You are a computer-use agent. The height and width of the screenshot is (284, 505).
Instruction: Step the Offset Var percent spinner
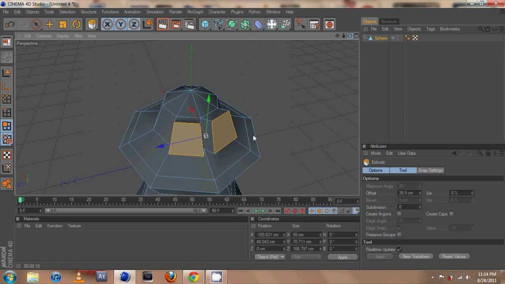pos(472,193)
